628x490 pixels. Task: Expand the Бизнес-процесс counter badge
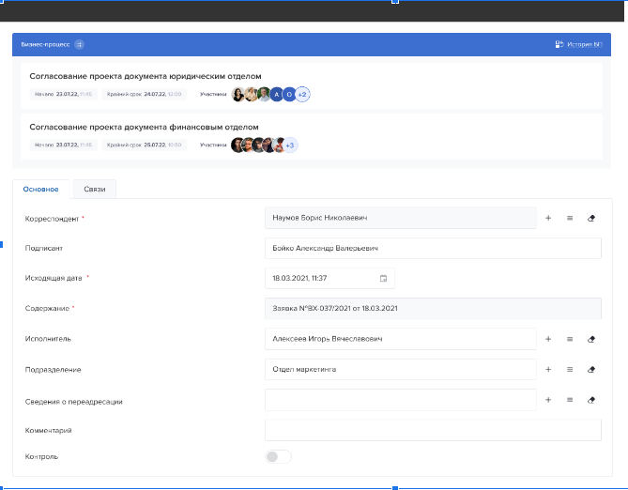[x=79, y=44]
